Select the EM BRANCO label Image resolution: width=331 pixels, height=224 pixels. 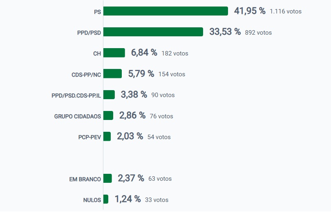point(85,179)
